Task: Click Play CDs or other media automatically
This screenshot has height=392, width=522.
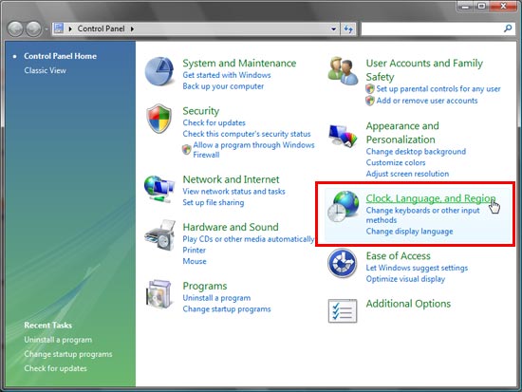Action: coord(249,239)
